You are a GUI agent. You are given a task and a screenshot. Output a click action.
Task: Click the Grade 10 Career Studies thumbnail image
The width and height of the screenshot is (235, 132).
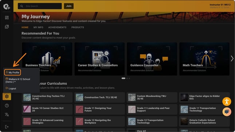point(27,109)
